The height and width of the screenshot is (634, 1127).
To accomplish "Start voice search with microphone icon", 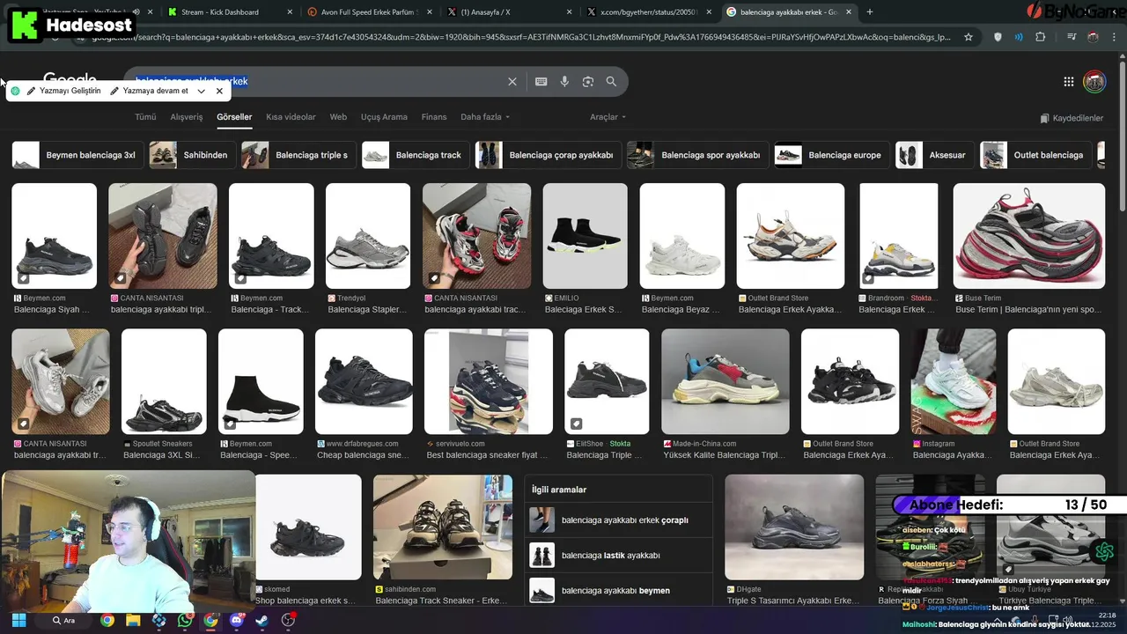I will tap(564, 81).
